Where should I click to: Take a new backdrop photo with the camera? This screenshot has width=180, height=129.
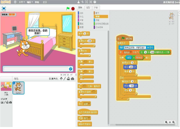point(10,102)
